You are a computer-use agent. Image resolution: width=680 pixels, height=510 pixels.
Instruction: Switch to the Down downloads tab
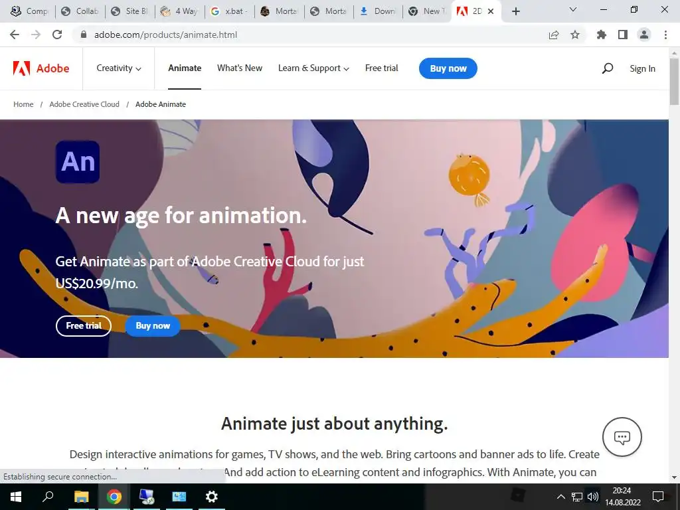point(378,11)
